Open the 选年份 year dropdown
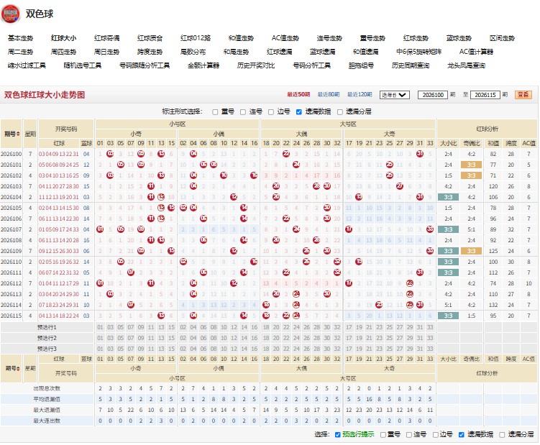Screen dimensions: 540x445 coord(394,95)
